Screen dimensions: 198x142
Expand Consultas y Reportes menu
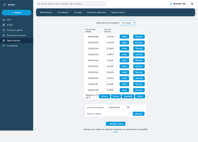[x=97, y=12]
